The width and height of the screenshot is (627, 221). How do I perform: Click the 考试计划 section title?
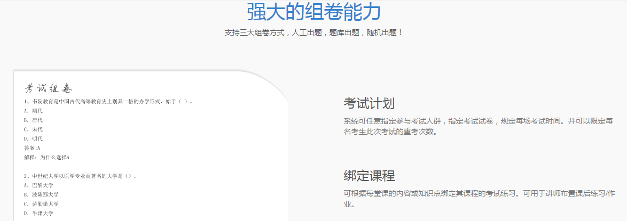click(x=369, y=103)
